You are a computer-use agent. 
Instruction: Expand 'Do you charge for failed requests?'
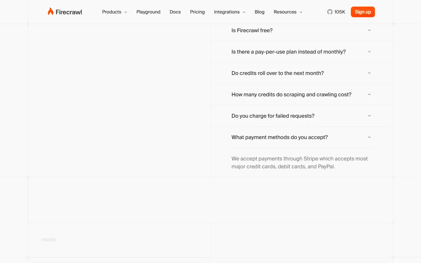point(273,116)
